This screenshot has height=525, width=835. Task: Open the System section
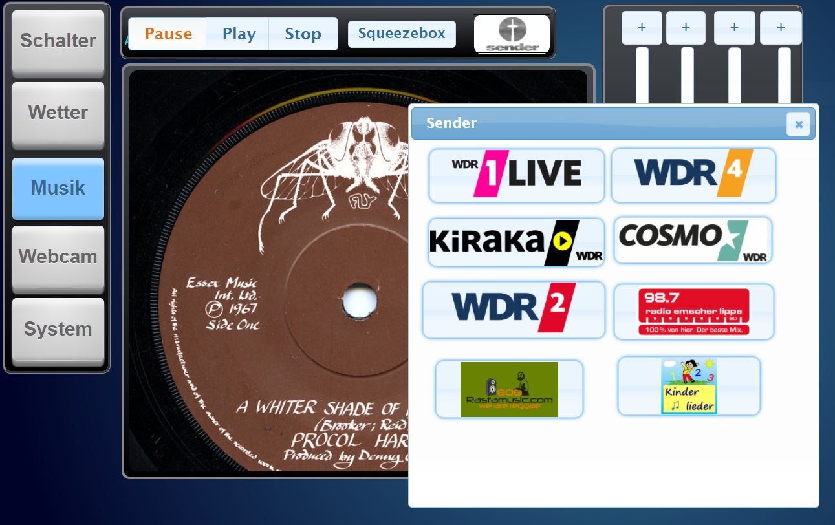58,329
